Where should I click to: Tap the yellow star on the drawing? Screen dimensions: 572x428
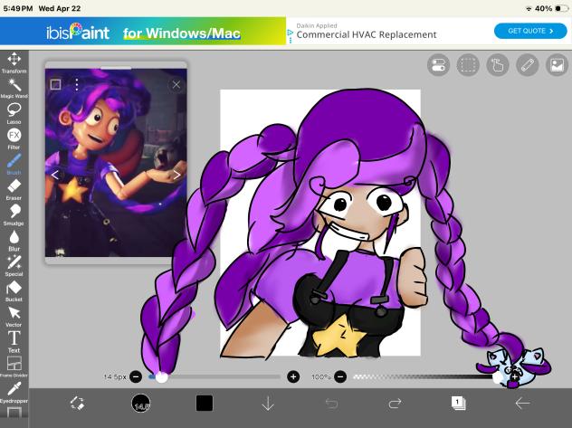(x=338, y=337)
